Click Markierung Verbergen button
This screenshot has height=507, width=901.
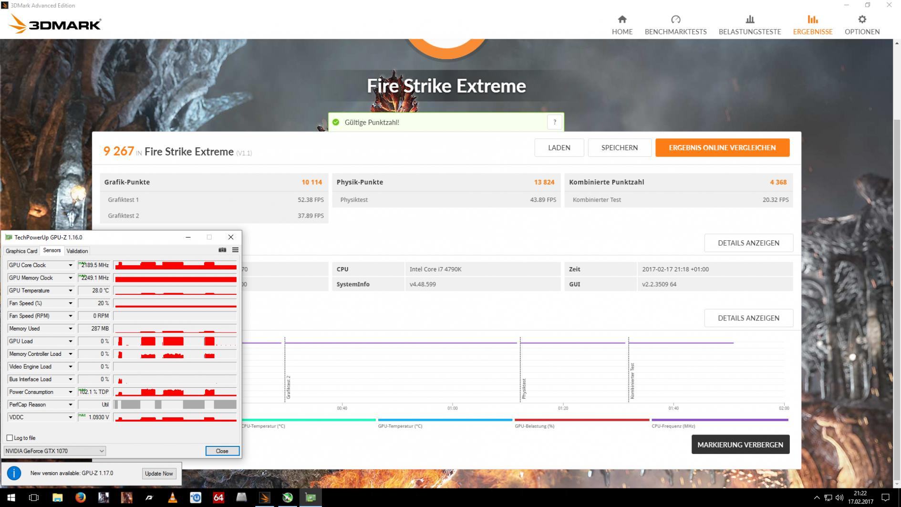point(740,445)
